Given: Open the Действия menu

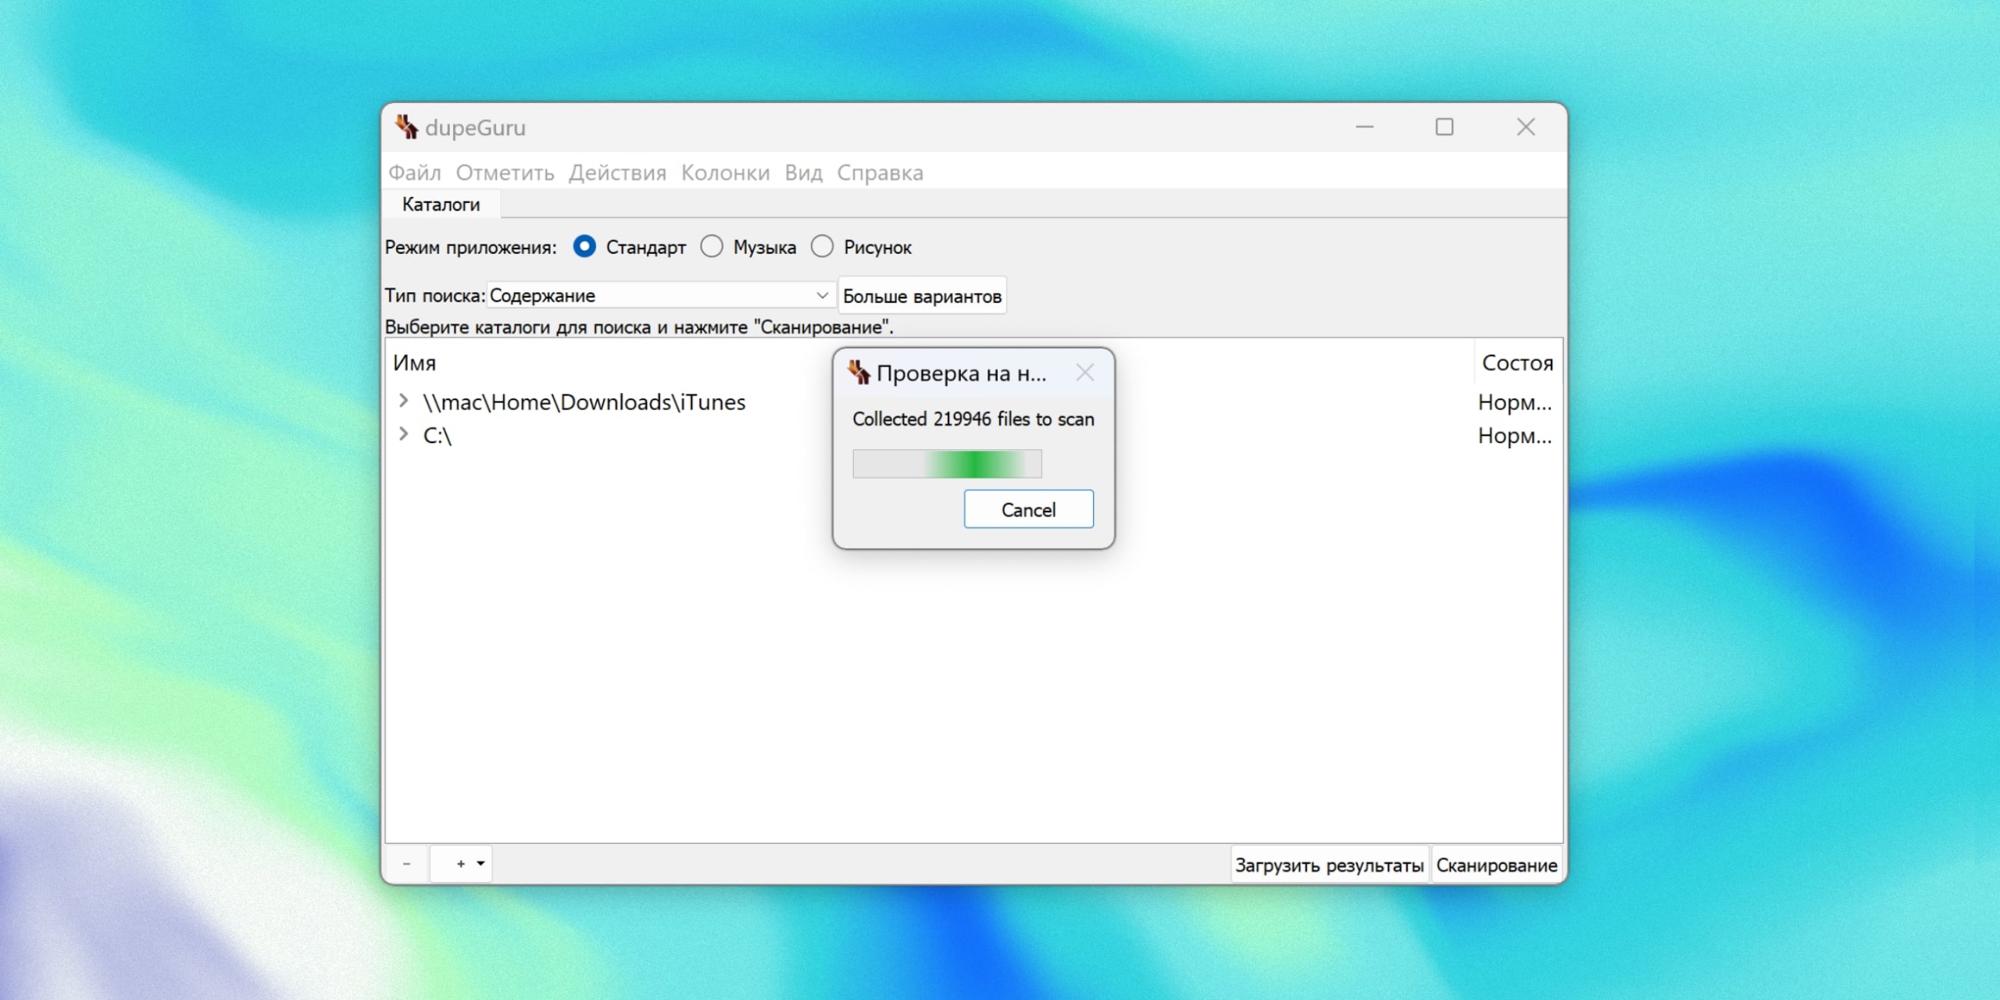Looking at the screenshot, I should pyautogui.click(x=617, y=173).
